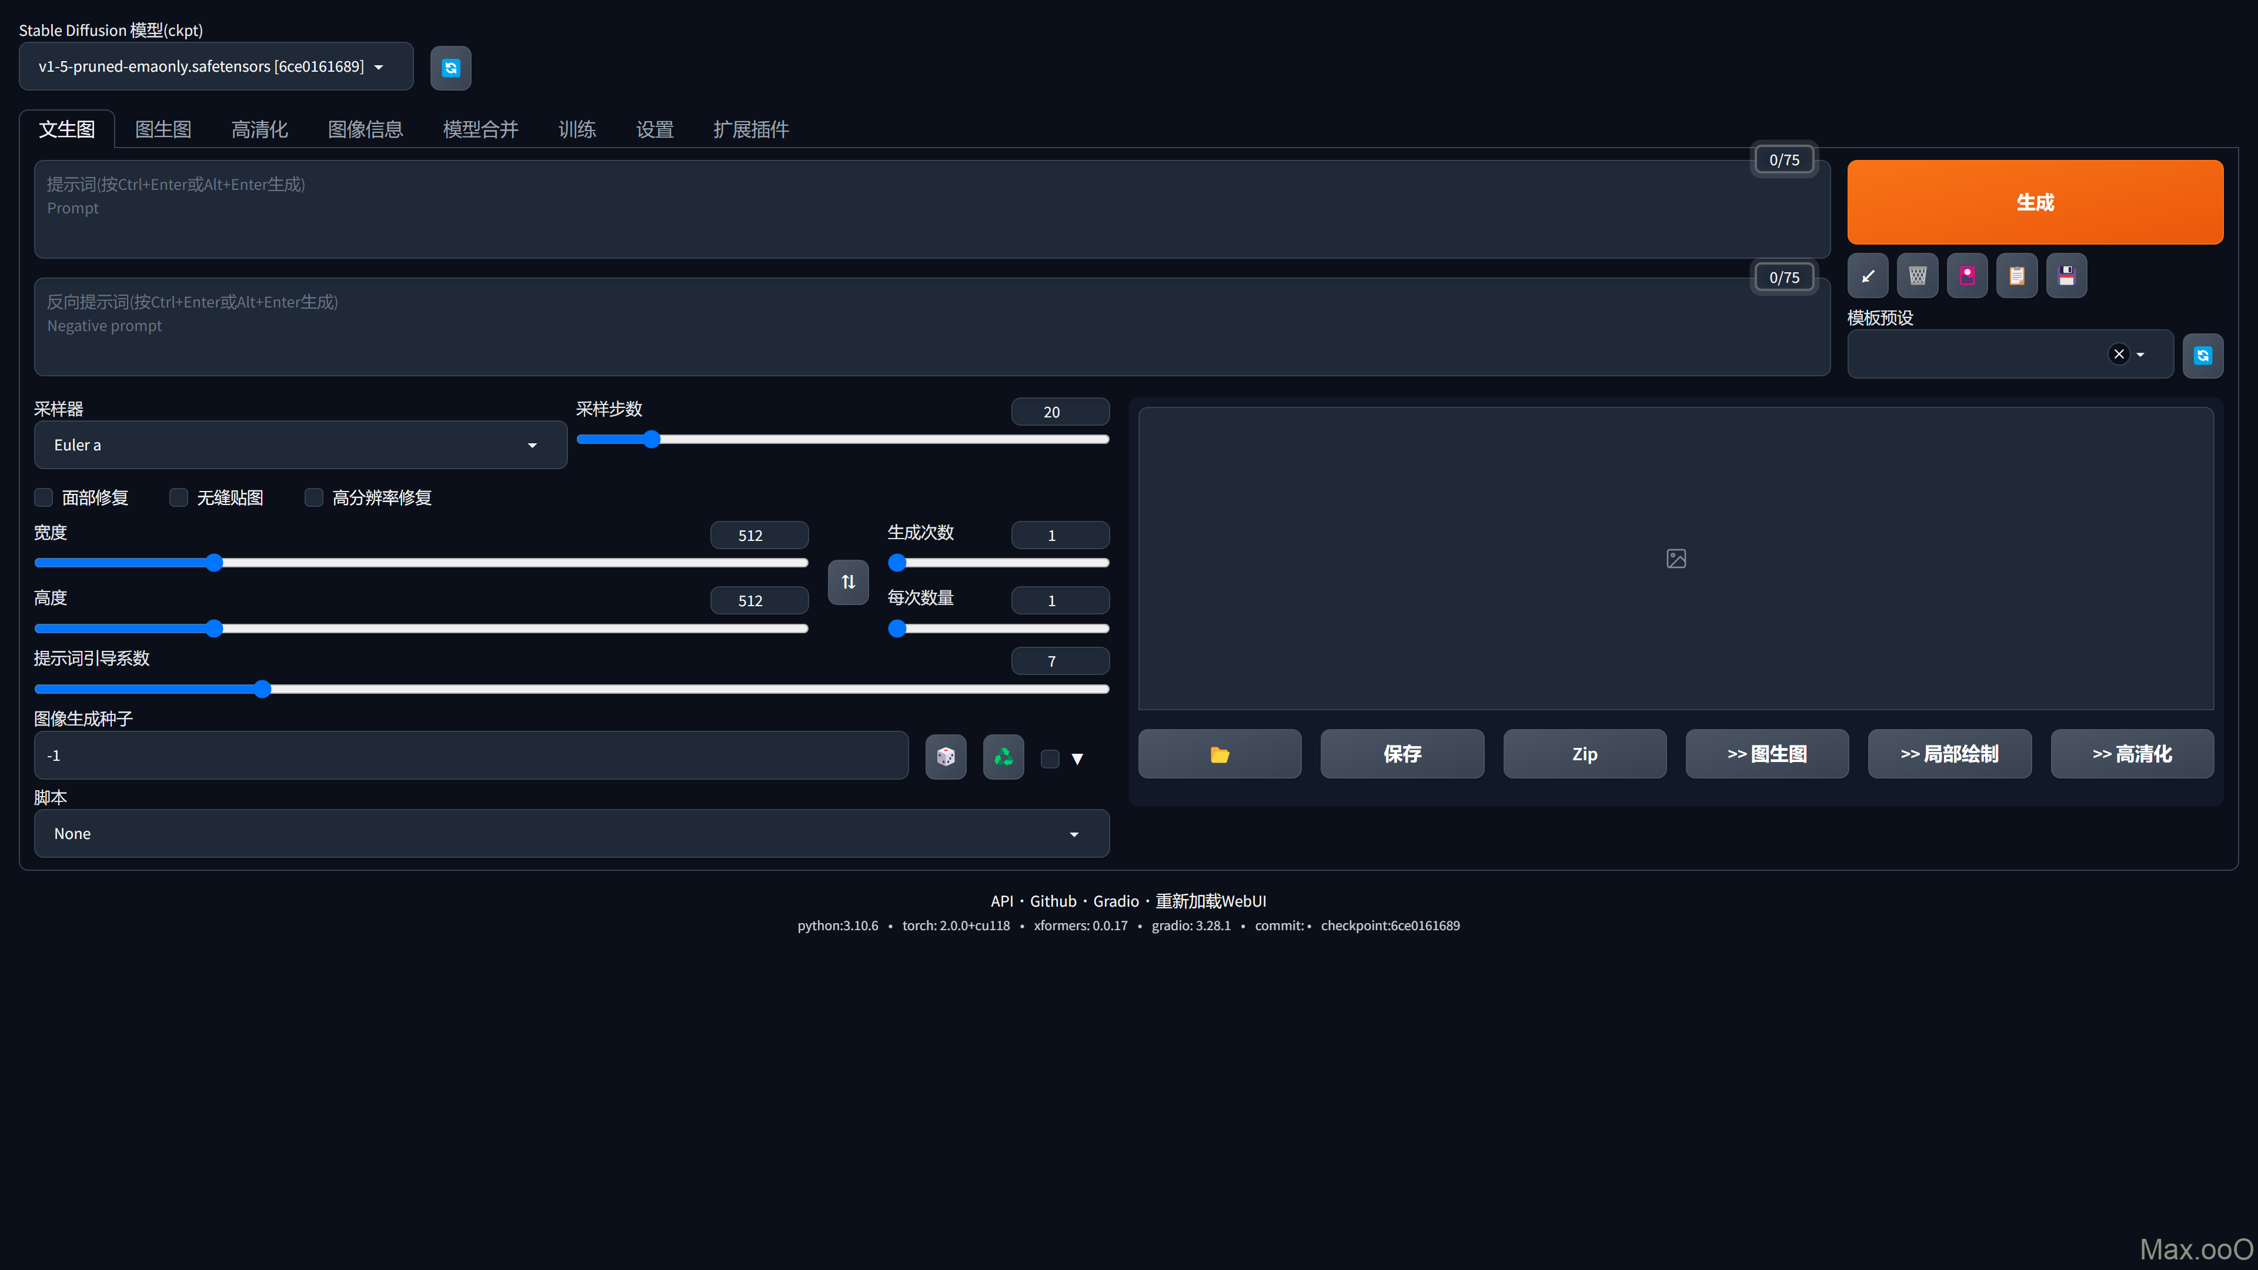
Task: Reuse the last seed with the green recycle icon
Action: [x=1003, y=756]
